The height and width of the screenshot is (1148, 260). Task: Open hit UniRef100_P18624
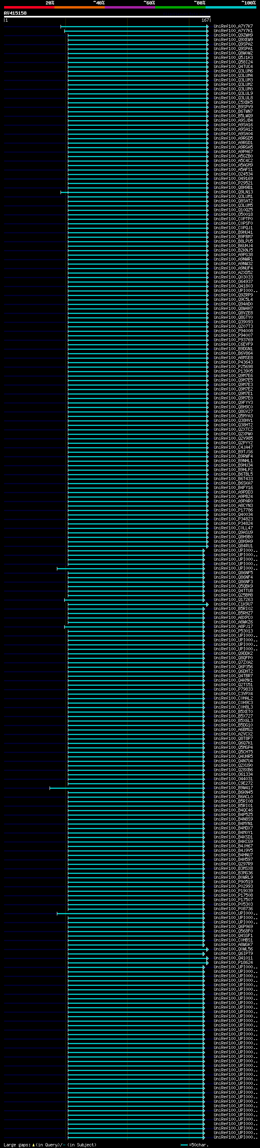(x=233, y=963)
